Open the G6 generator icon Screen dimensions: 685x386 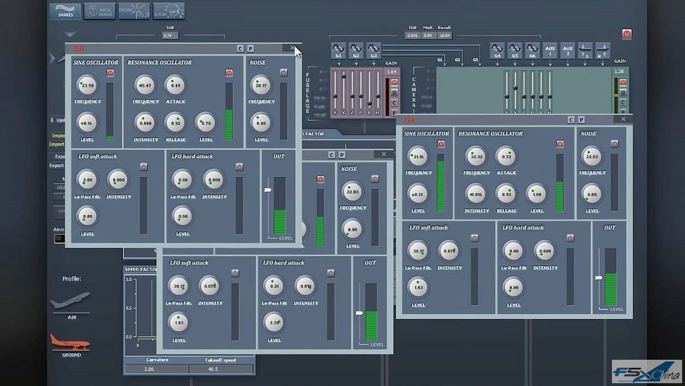(x=532, y=50)
